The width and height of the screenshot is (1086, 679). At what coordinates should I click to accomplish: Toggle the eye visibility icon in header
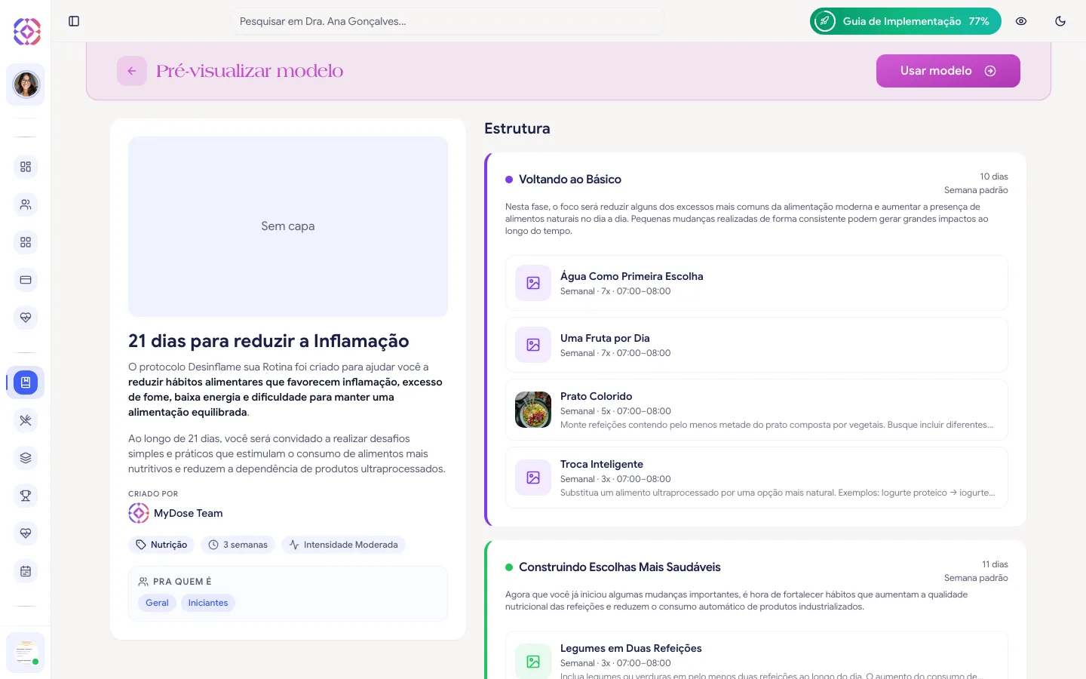[1021, 21]
